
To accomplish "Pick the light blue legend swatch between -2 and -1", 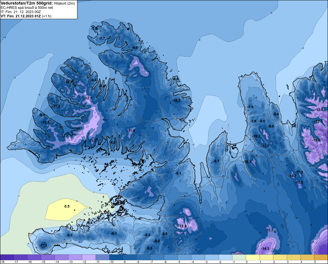I will tap(226, 257).
